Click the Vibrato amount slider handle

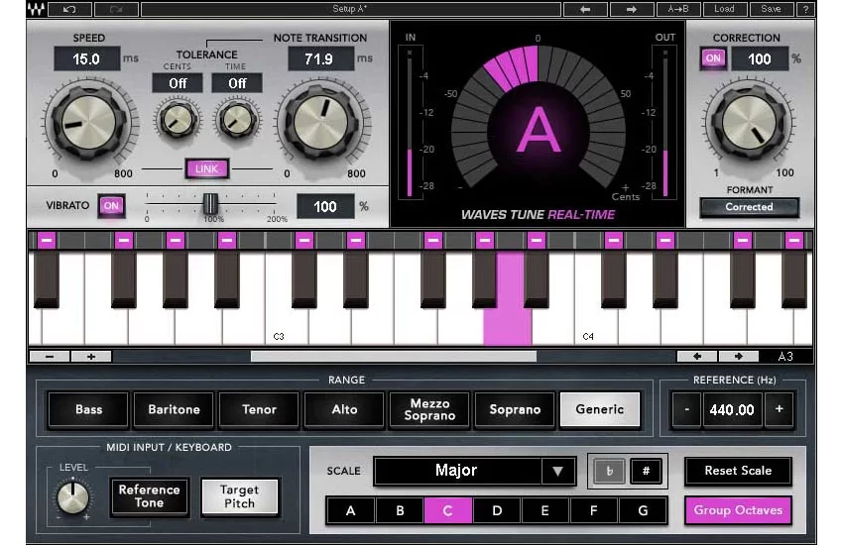(210, 204)
